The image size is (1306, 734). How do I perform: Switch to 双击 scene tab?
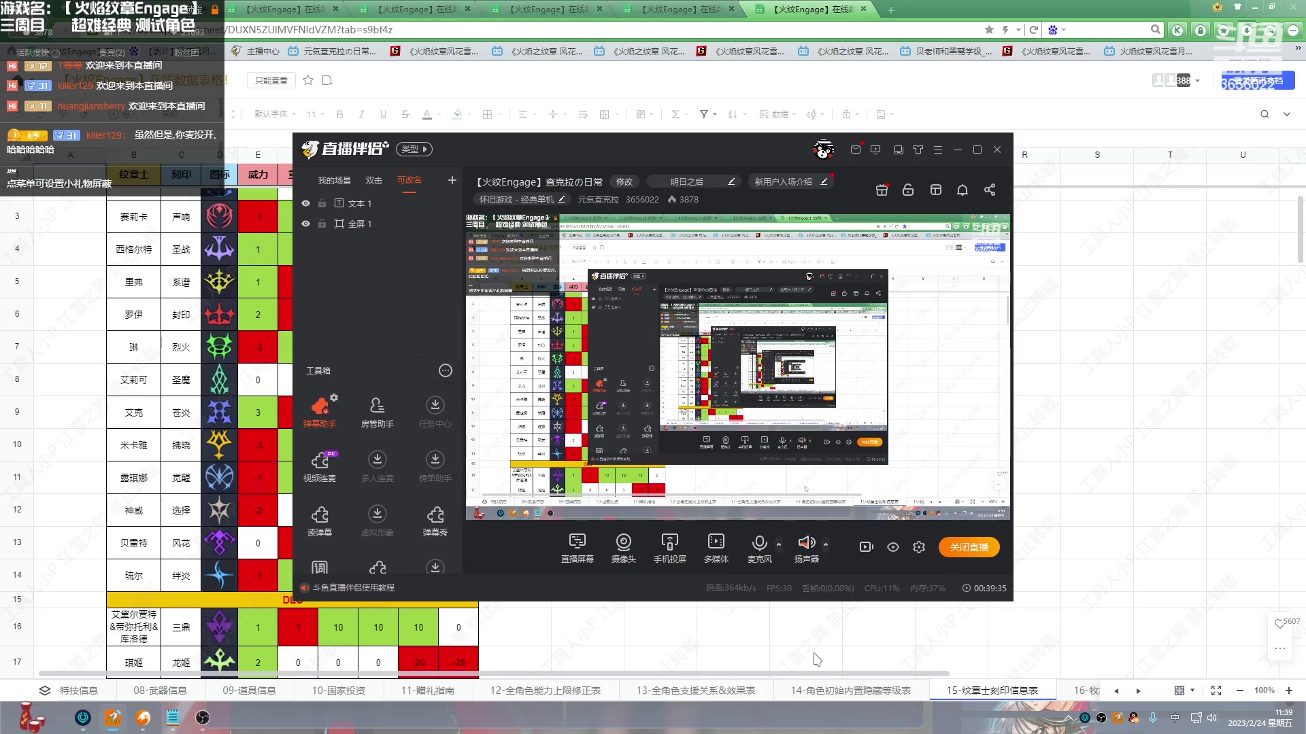[x=373, y=180]
